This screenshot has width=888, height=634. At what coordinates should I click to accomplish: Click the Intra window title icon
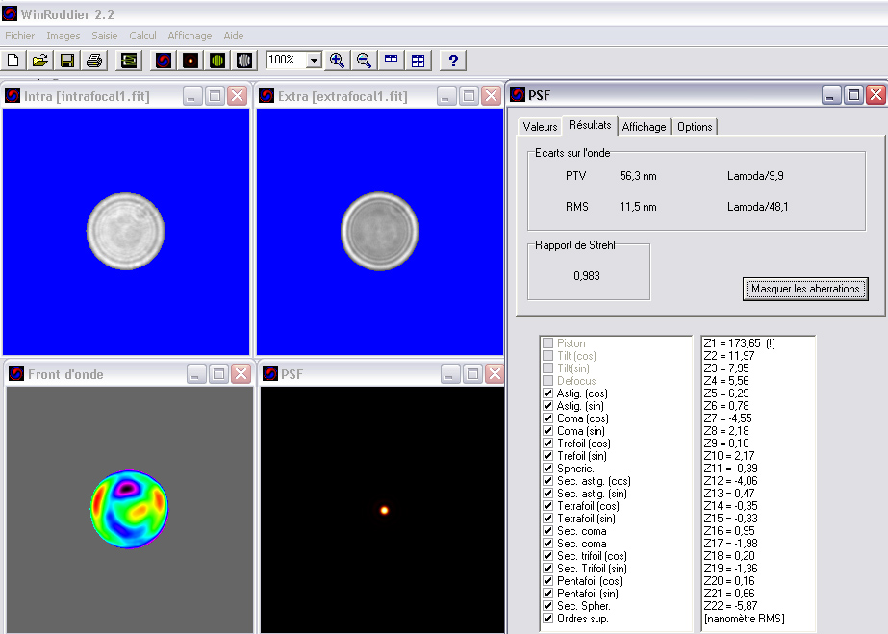click(13, 95)
